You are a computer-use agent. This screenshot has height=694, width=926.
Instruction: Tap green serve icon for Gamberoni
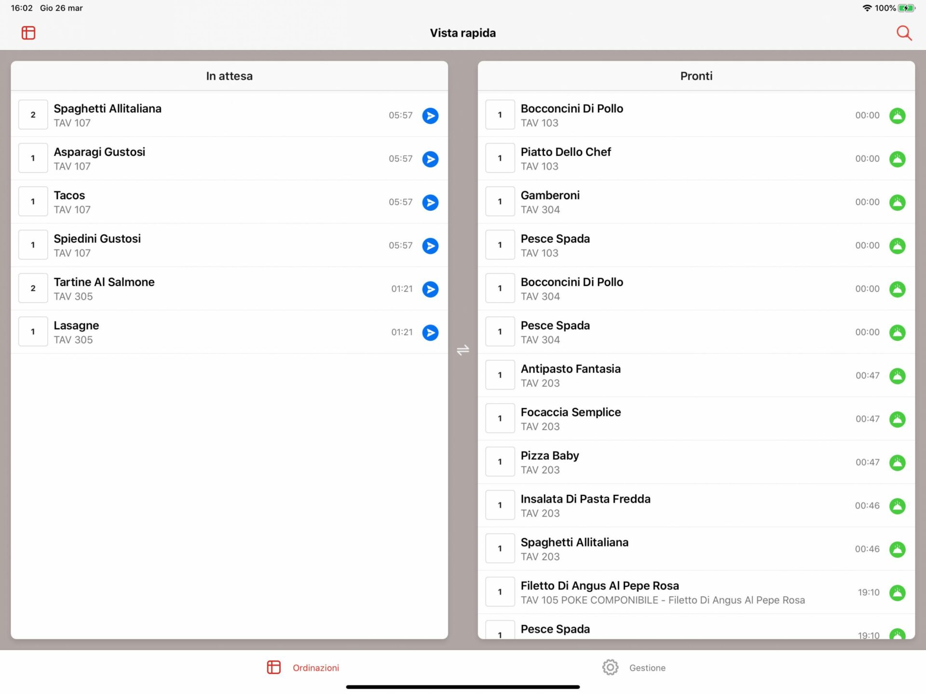coord(897,203)
